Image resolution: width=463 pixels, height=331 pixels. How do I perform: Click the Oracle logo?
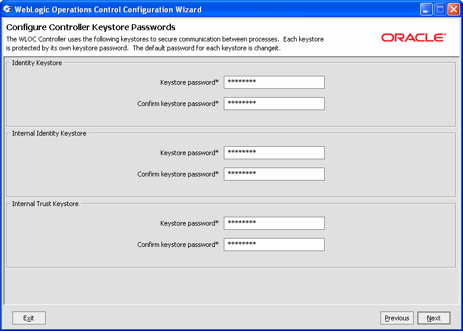(x=413, y=37)
